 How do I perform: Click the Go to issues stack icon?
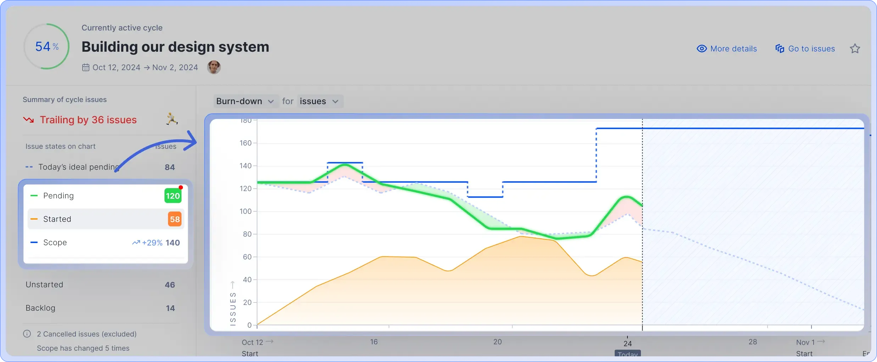point(780,49)
